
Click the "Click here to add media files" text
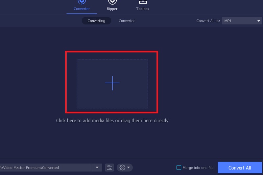click(x=85, y=121)
